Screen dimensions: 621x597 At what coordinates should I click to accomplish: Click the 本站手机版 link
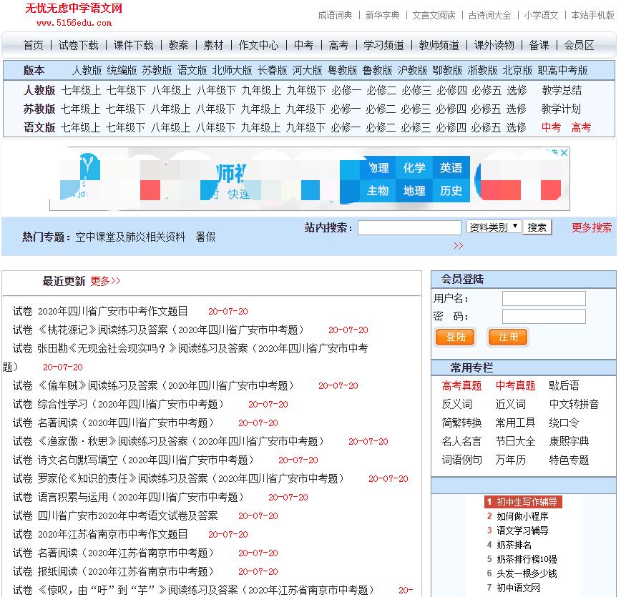tap(593, 14)
